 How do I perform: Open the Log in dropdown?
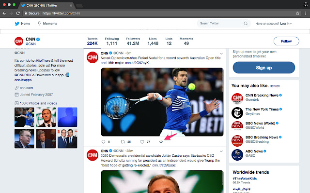pyautogui.click(x=286, y=24)
